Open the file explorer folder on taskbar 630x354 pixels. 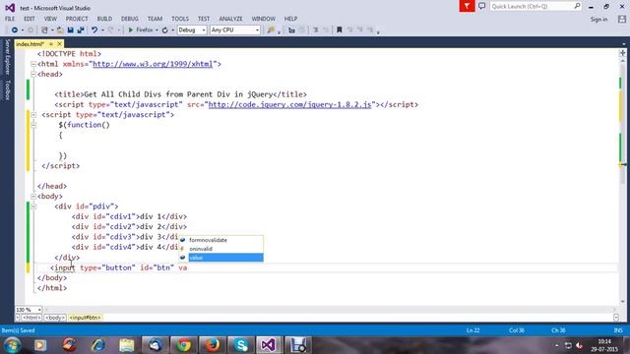(x=127, y=345)
